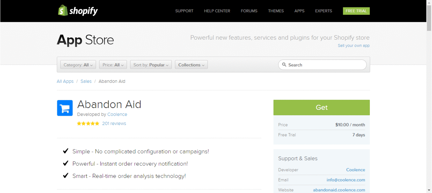432x193 pixels.
Task: Click the $10.00 / month price text
Action: click(x=350, y=125)
